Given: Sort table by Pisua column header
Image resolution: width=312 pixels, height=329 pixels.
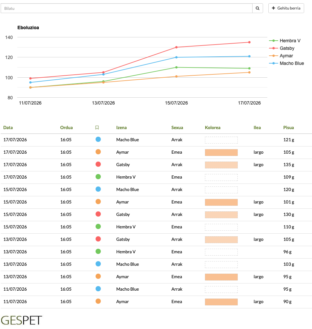Looking at the screenshot, I should 288,127.
